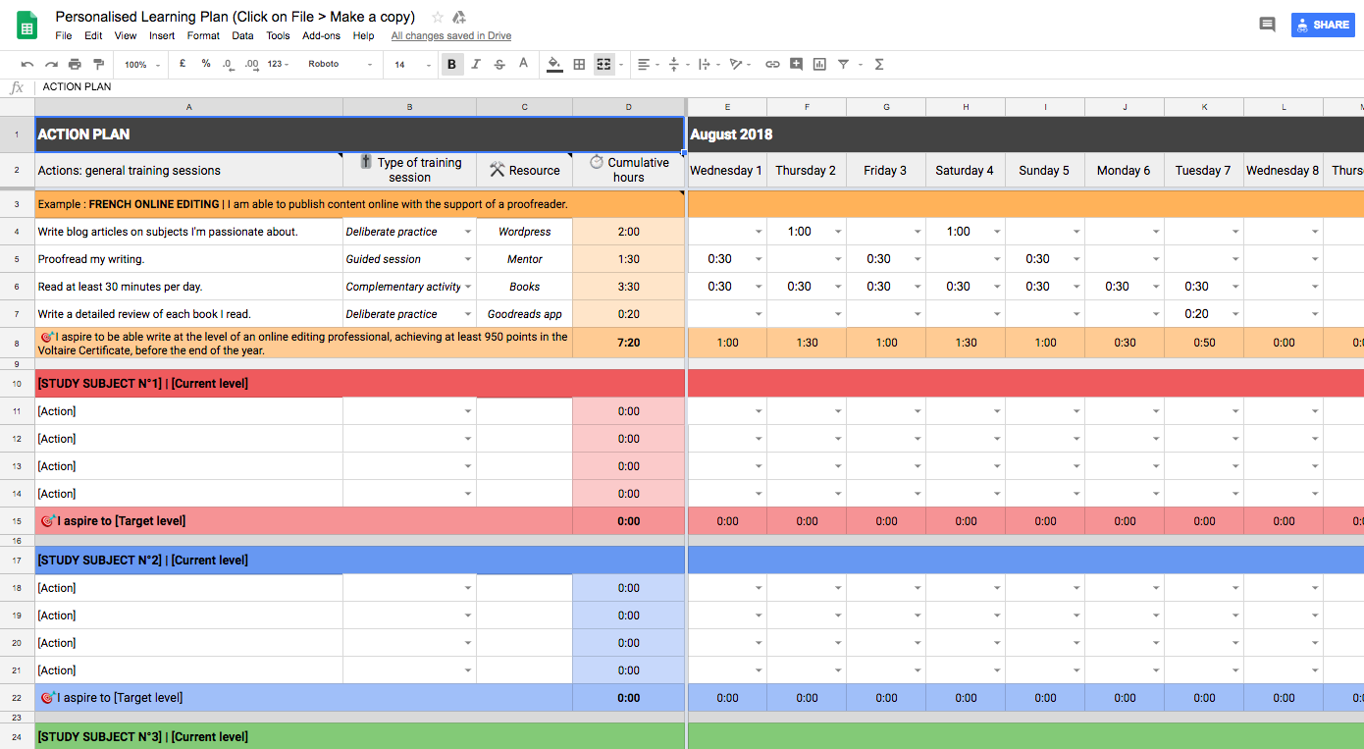Open the Google Sheets home icon
The height and width of the screenshot is (749, 1364).
pyautogui.click(x=26, y=25)
